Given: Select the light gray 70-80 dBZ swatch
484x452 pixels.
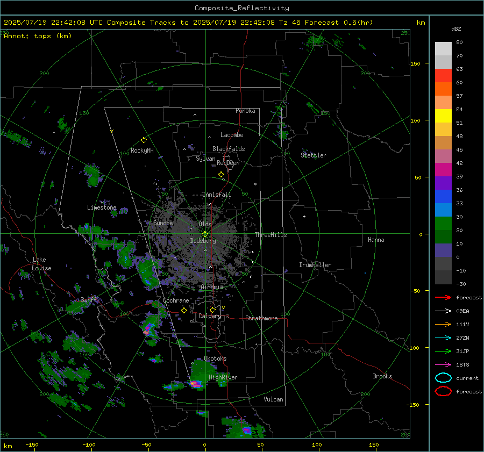Looking at the screenshot, I should 443,49.
